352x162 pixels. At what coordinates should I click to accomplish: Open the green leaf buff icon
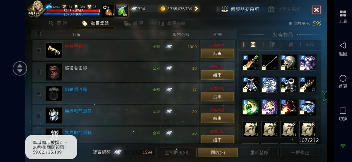click(122, 11)
